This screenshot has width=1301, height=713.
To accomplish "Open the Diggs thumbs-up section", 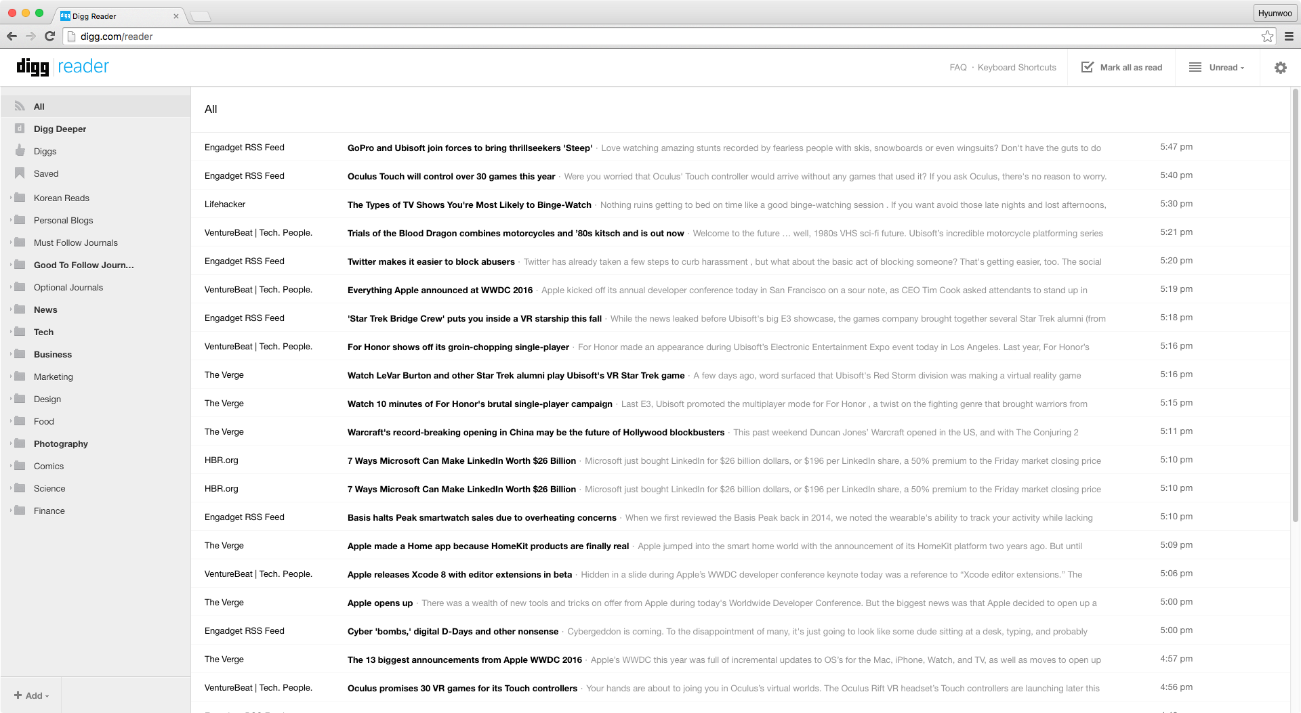I will coord(20,151).
